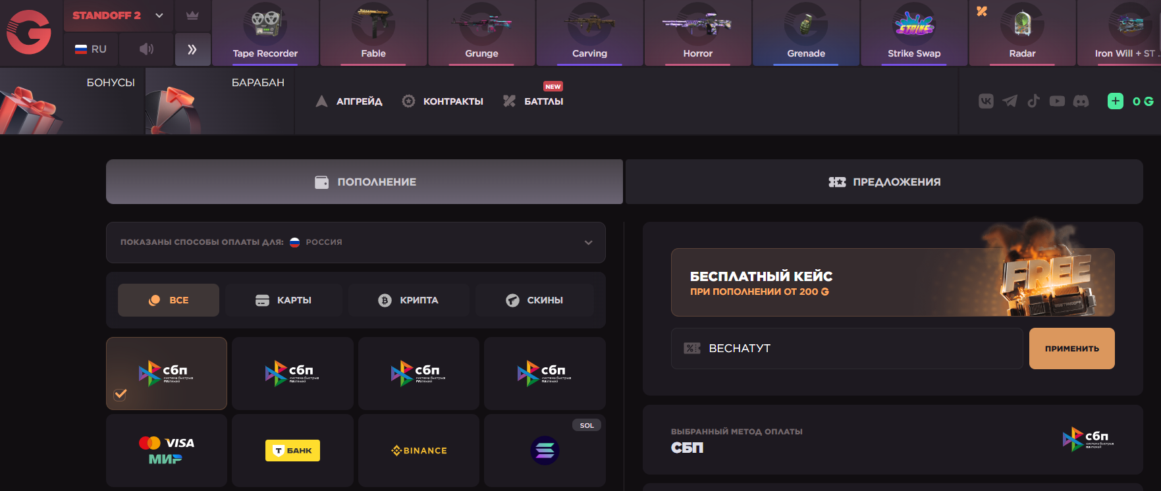Open the БОНУСЫ section
The height and width of the screenshot is (491, 1161).
72,101
